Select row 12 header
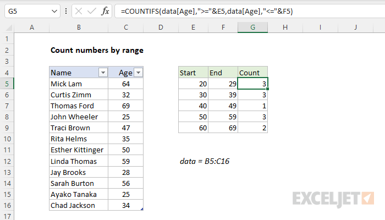The width and height of the screenshot is (385, 220). [x=7, y=161]
